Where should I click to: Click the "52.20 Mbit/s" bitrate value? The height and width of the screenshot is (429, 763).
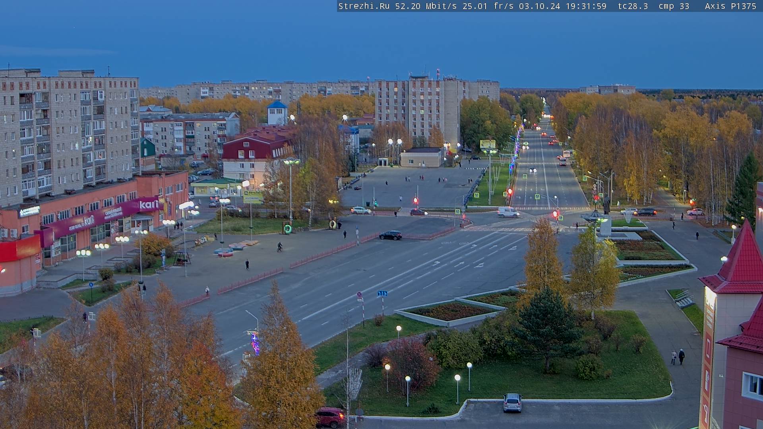(x=426, y=6)
